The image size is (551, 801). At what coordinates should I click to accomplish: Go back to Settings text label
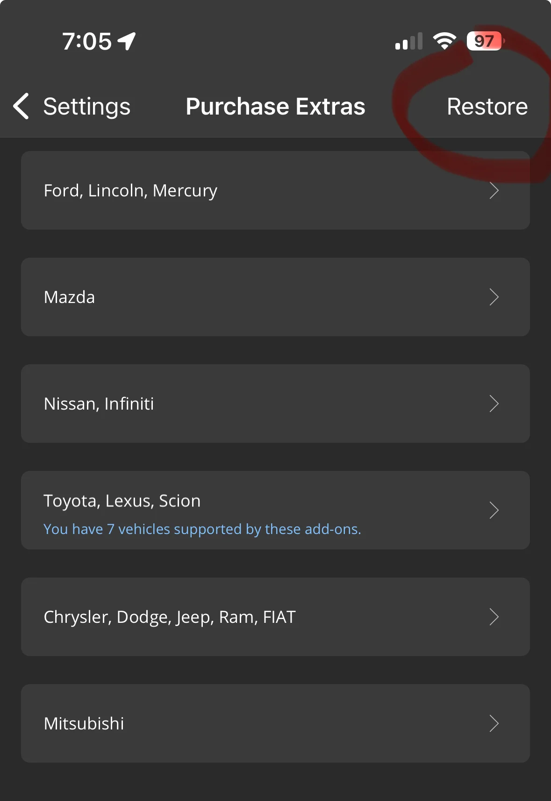point(87,107)
